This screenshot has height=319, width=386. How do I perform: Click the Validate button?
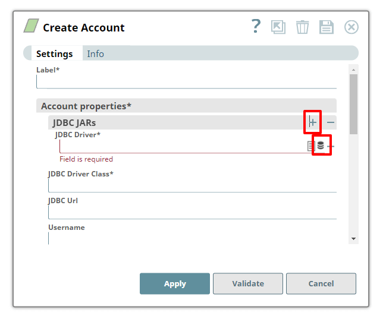[248, 284]
